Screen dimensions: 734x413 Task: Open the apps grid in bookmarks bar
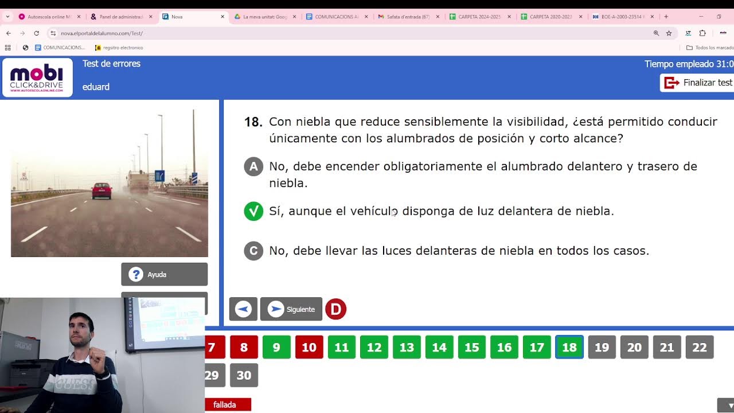click(8, 48)
